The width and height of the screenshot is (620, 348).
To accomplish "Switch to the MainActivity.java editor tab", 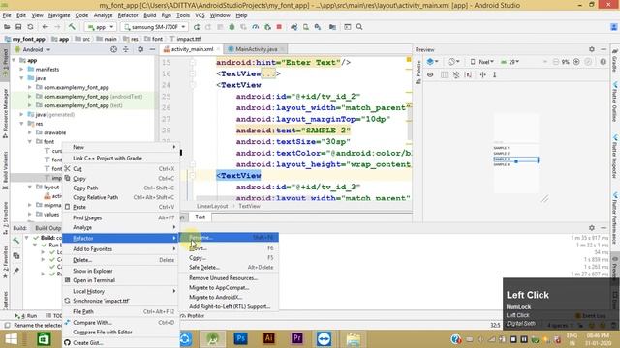I will coord(256,49).
